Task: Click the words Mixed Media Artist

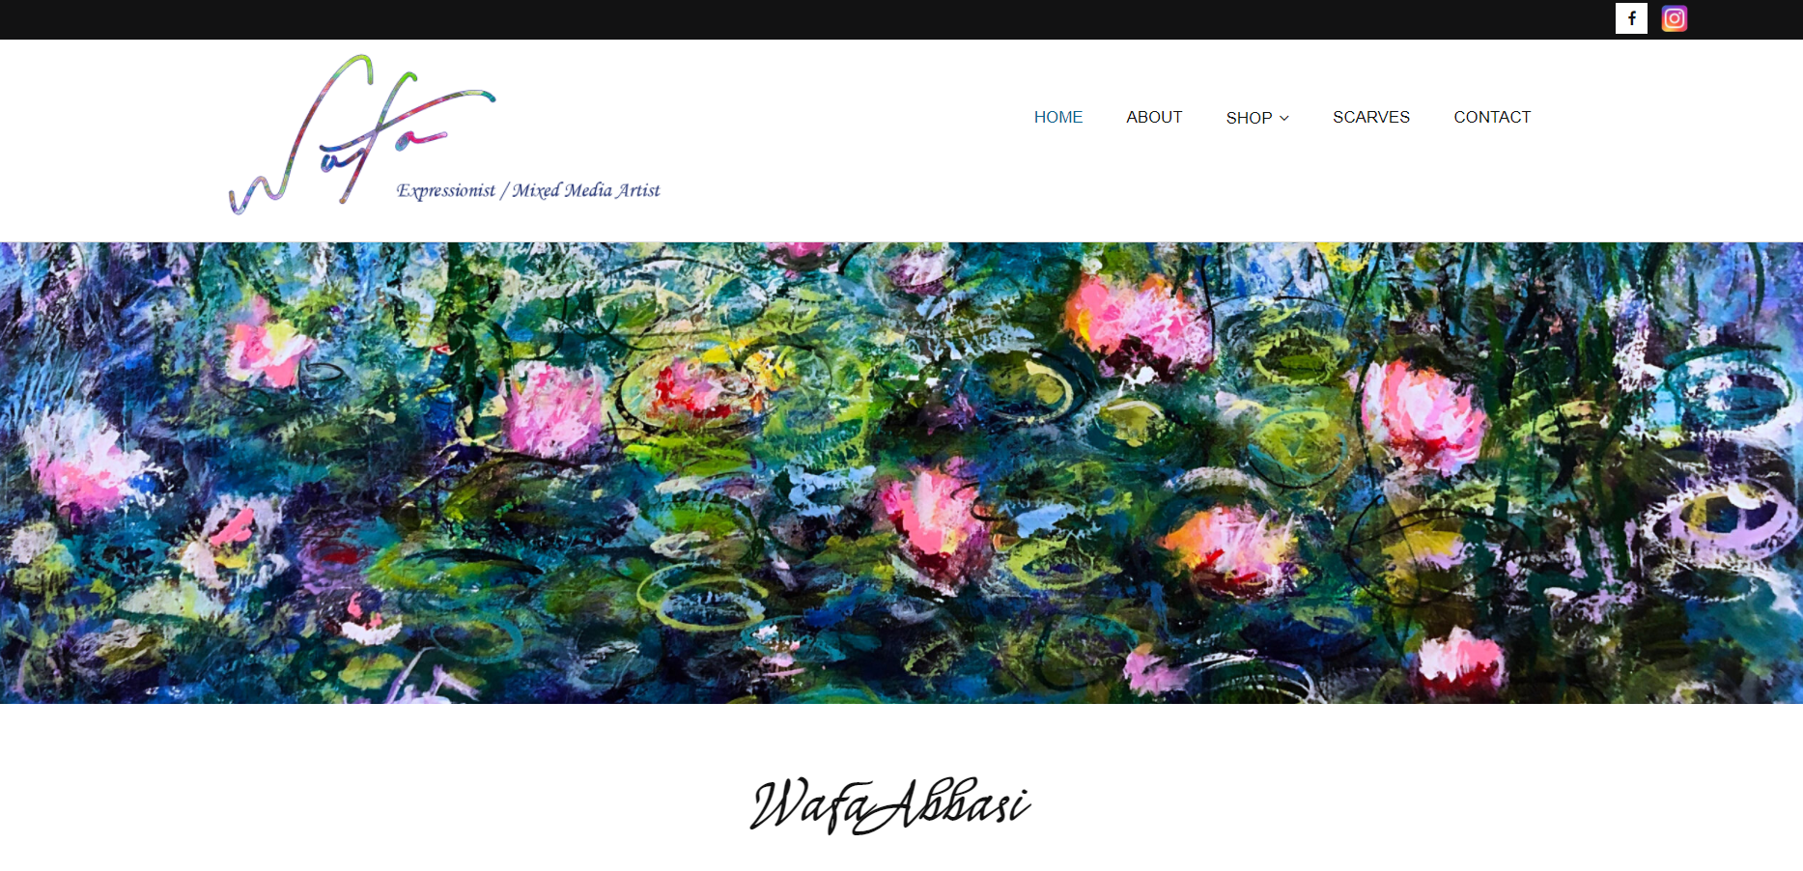Action: click(586, 190)
